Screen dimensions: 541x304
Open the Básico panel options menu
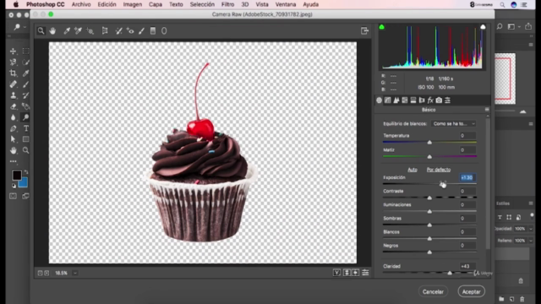[x=487, y=110]
